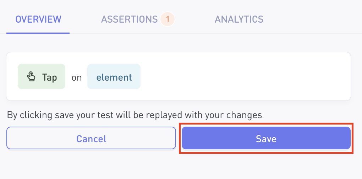Viewport: 362px width, 179px height.
Task: Click the tab bar right of Analytics
Action: (x=312, y=19)
